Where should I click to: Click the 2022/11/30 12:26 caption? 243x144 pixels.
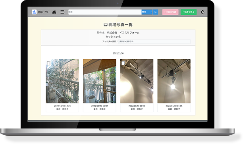[x=62, y=106]
